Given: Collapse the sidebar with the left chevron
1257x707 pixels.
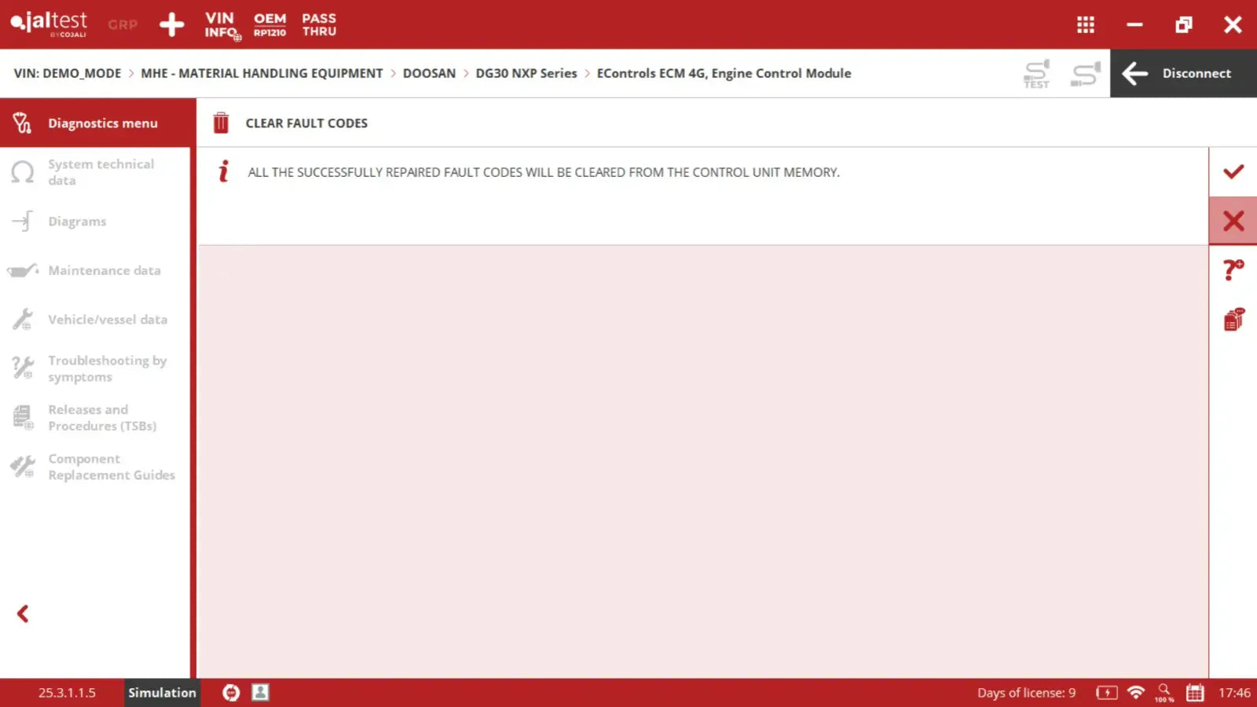Looking at the screenshot, I should click(x=23, y=614).
